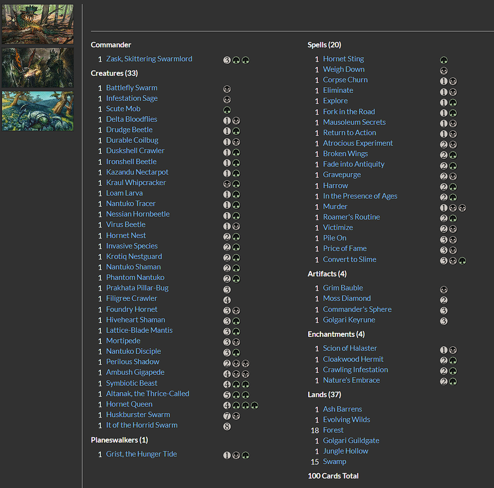
Task: Open the Golgari Guildgate link
Action: click(x=351, y=440)
